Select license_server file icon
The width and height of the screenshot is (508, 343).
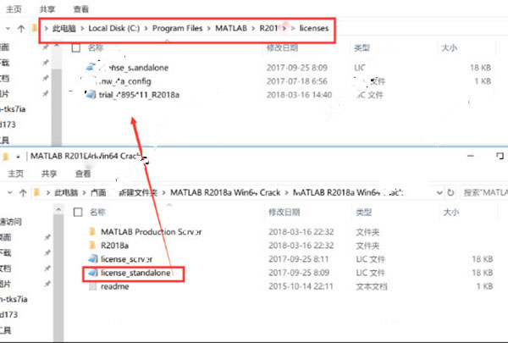tap(92, 258)
